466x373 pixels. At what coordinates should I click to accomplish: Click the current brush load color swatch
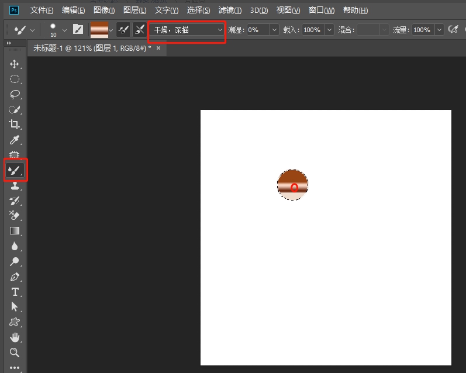99,29
